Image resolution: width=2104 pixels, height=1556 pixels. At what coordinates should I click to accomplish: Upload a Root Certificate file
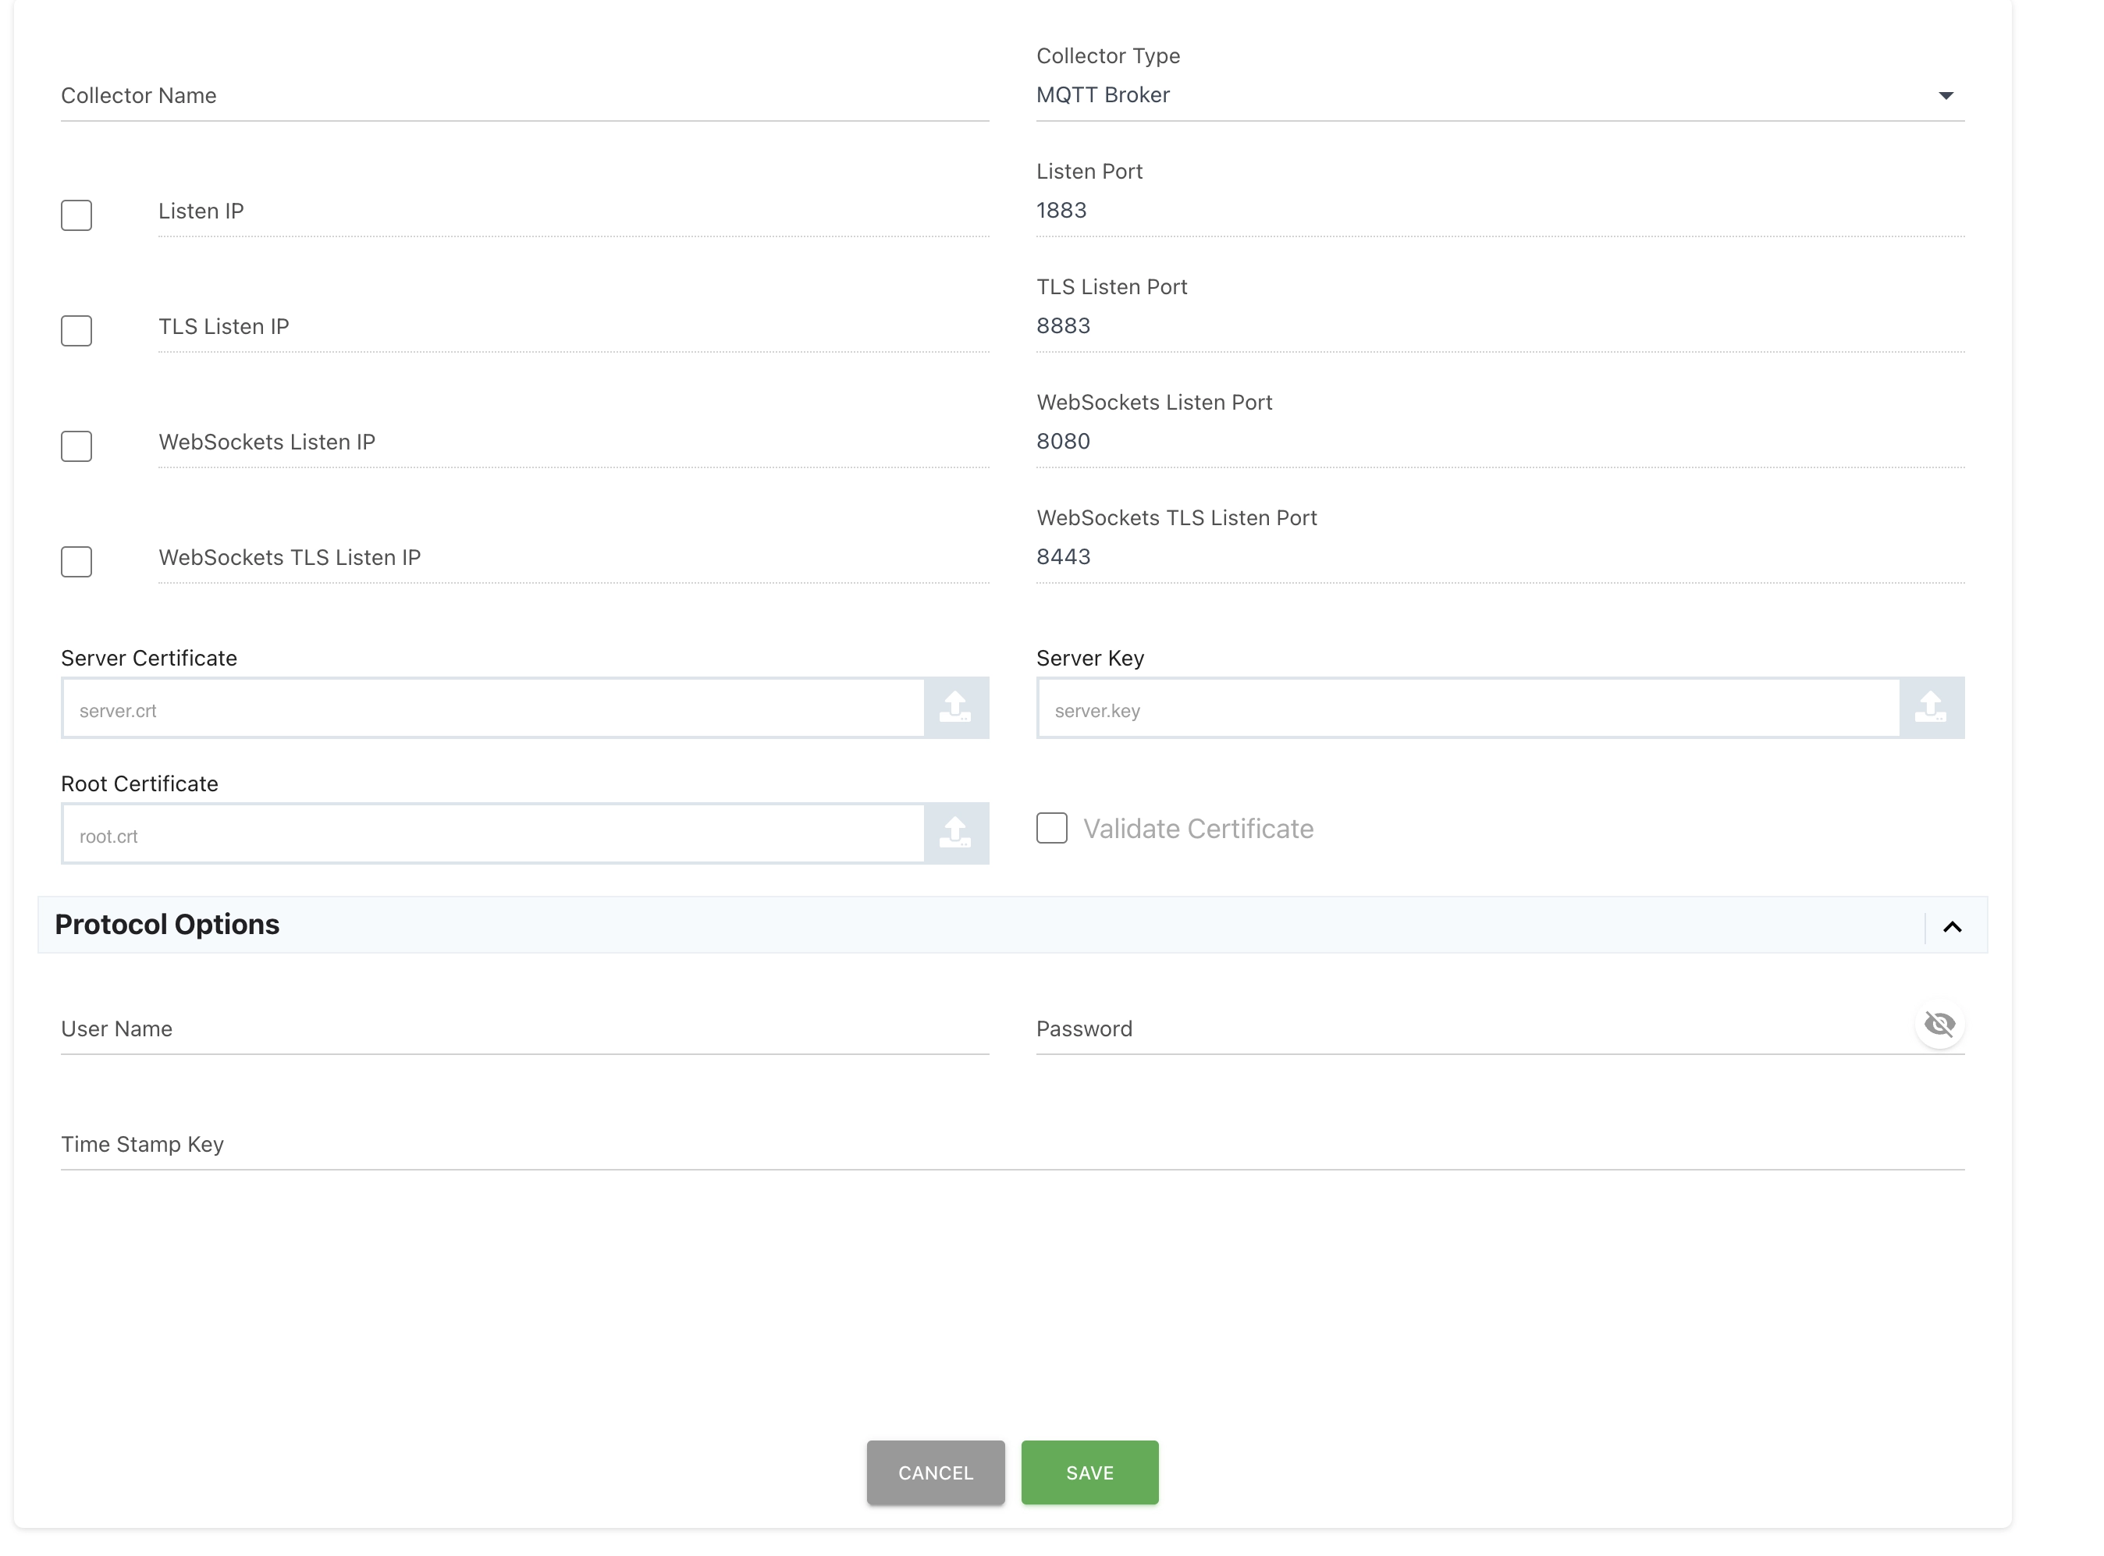[x=956, y=833]
